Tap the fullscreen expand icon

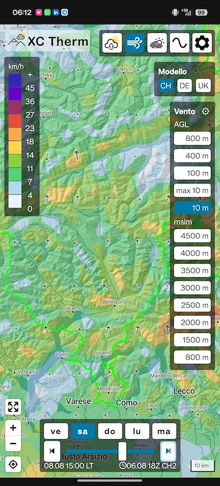[x=13, y=406]
